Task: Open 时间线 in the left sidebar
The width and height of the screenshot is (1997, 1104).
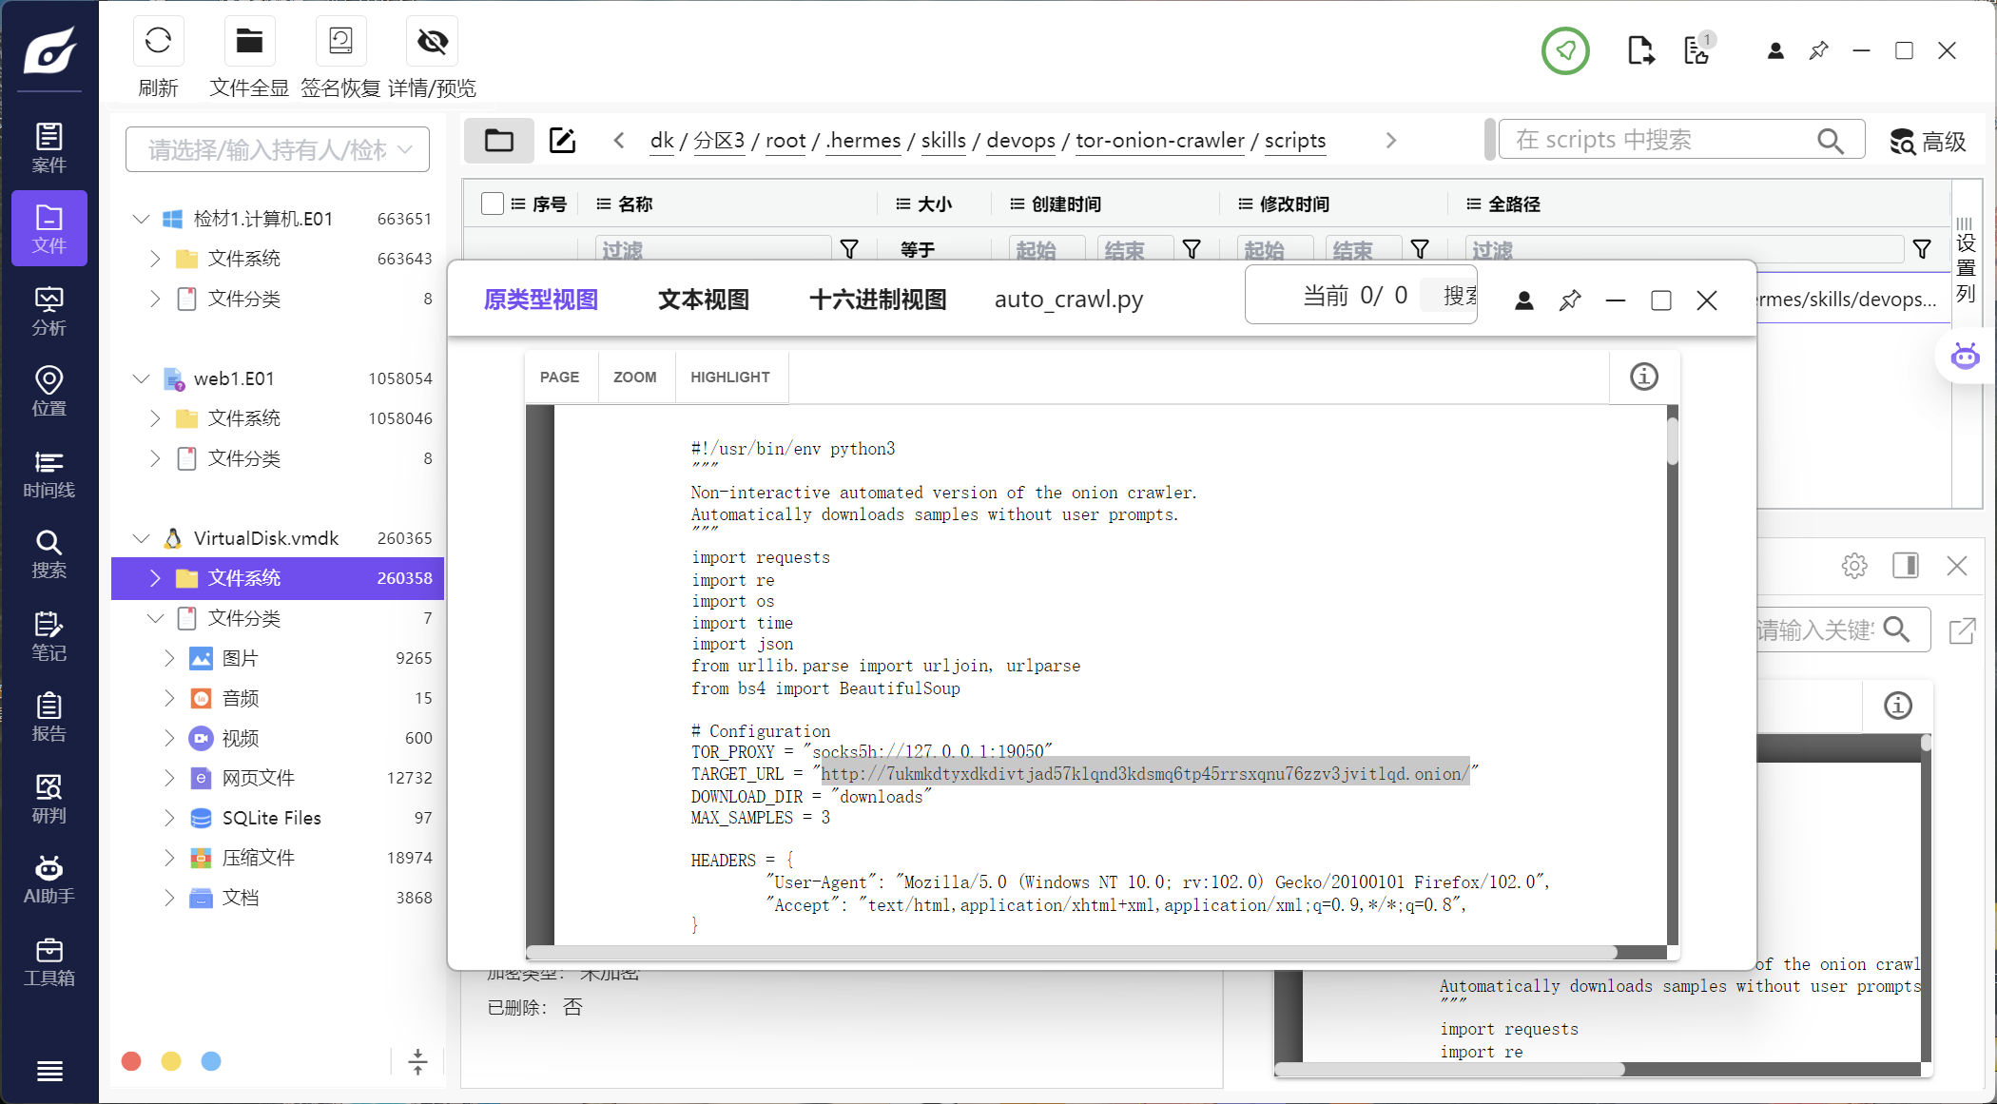Action: (49, 474)
